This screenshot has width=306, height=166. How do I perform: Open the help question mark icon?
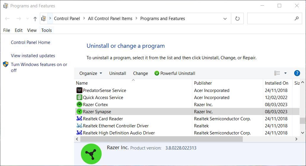(297, 73)
